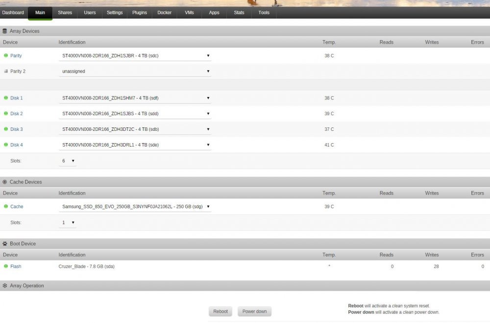490x323 pixels.
Task: Click the Disk 4 temperature 41 C
Action: (329, 145)
